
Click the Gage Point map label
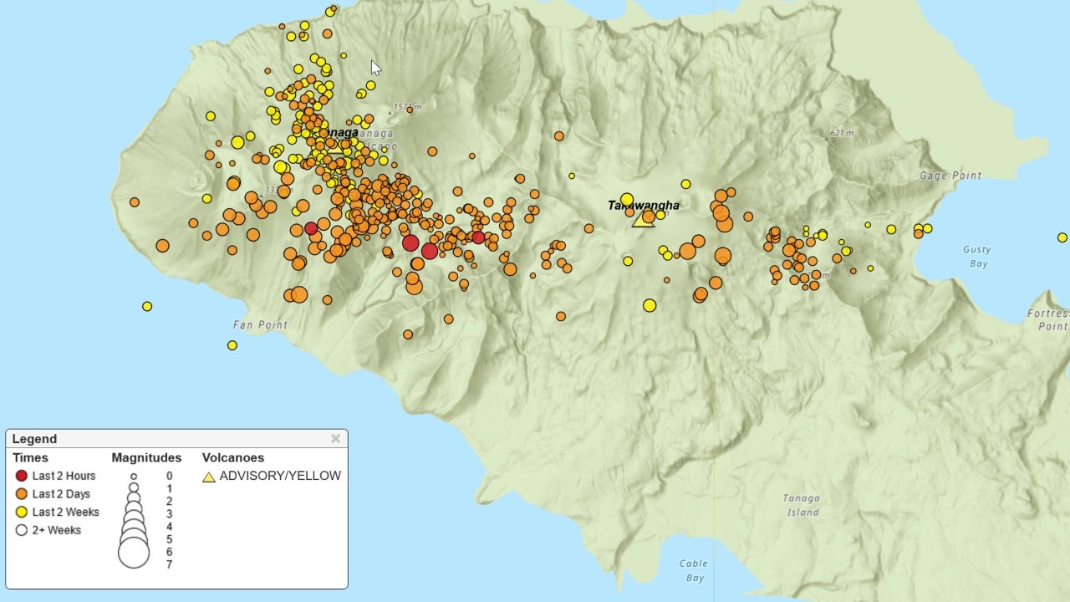tap(950, 176)
